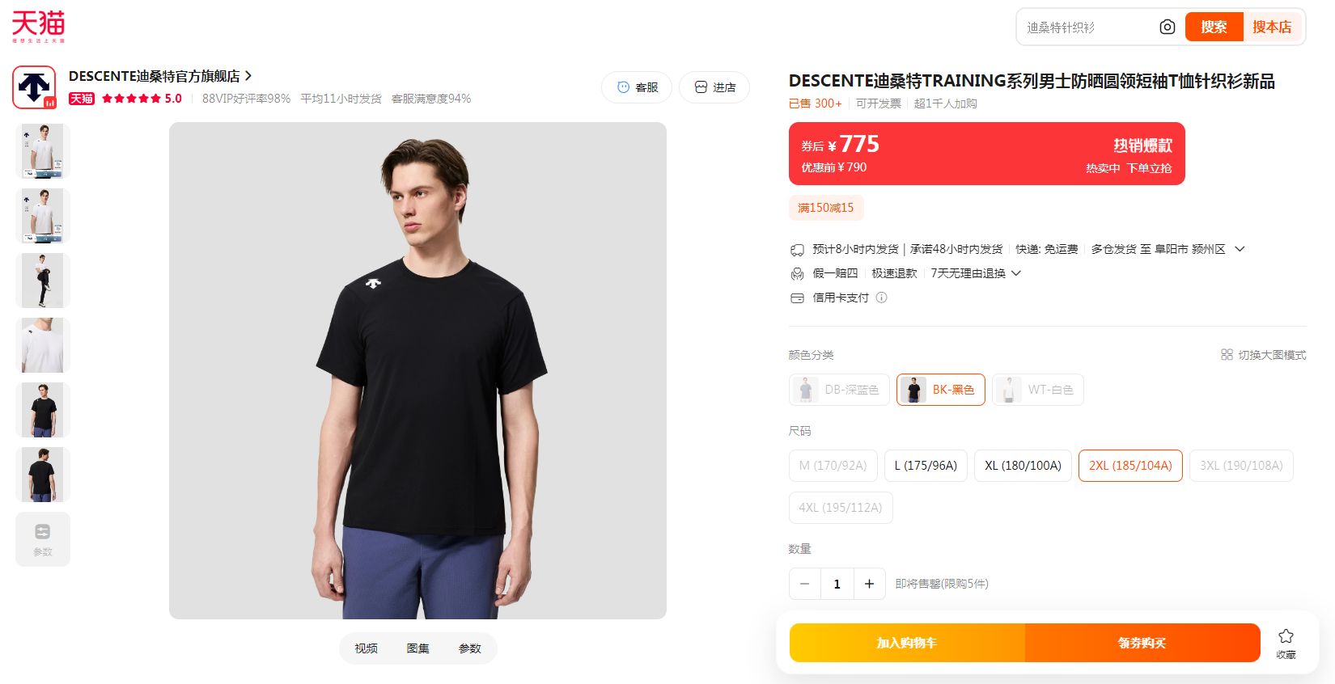1335x684 pixels.
Task: Enter the store via 进店 button
Action: tap(714, 87)
